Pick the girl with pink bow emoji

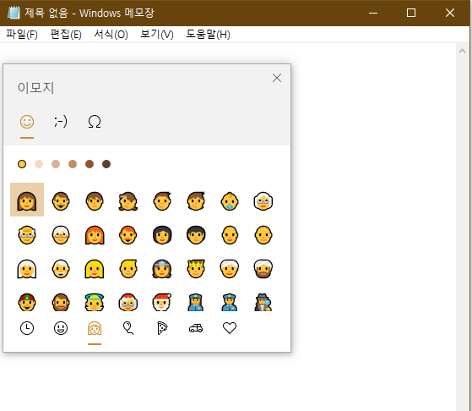[128, 201]
